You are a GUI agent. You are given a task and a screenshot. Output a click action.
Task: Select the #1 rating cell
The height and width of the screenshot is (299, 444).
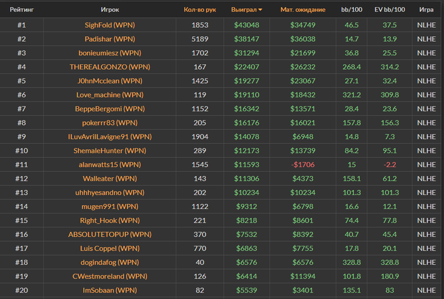(x=22, y=25)
